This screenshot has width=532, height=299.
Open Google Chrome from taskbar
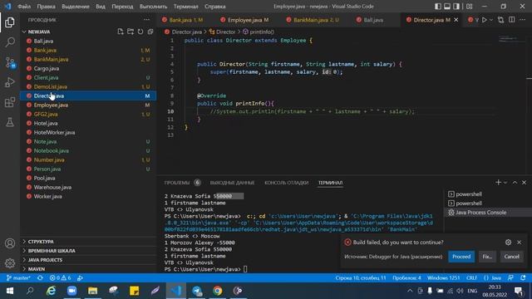coord(217,291)
